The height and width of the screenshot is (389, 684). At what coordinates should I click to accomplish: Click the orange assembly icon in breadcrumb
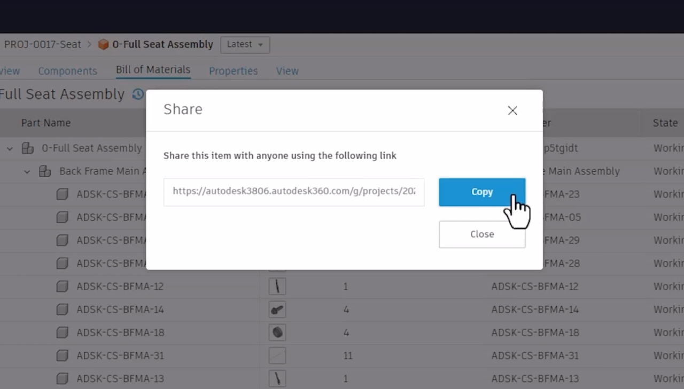(103, 45)
